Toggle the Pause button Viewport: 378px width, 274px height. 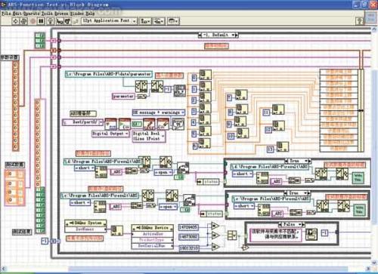click(41, 21)
